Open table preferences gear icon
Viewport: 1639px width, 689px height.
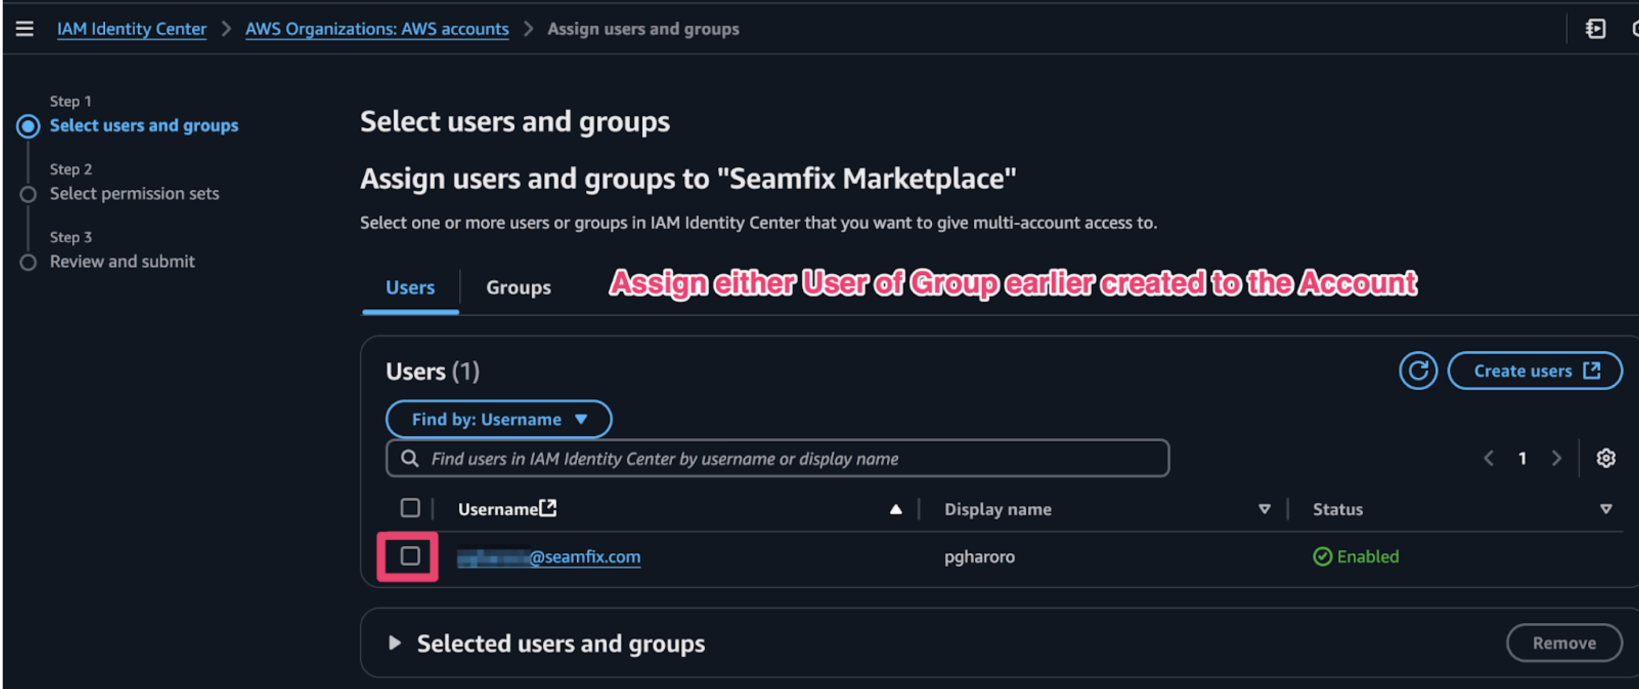click(1605, 458)
